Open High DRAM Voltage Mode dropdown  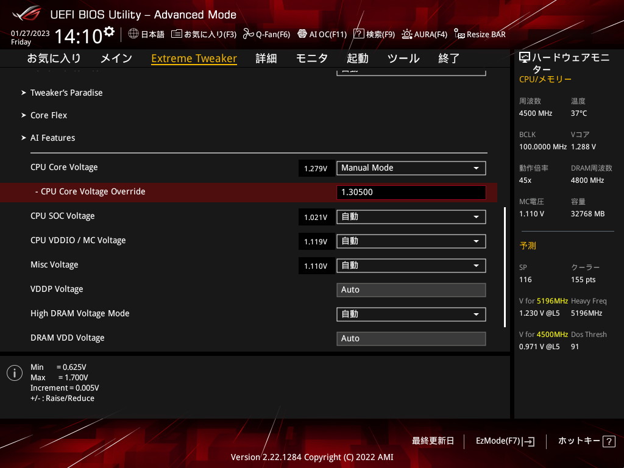(x=411, y=314)
